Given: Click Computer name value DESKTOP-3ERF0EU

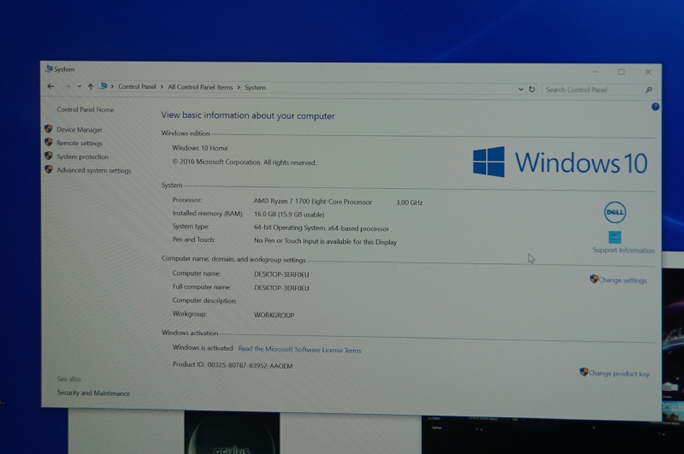Looking at the screenshot, I should pos(281,274).
